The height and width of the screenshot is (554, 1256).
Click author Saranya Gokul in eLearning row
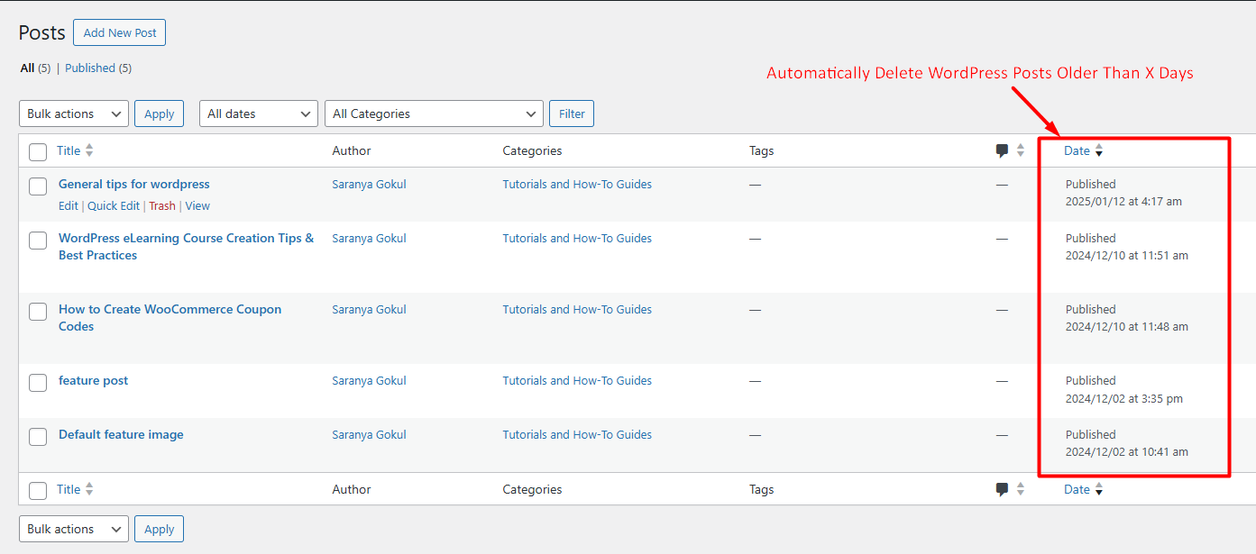pyautogui.click(x=369, y=238)
